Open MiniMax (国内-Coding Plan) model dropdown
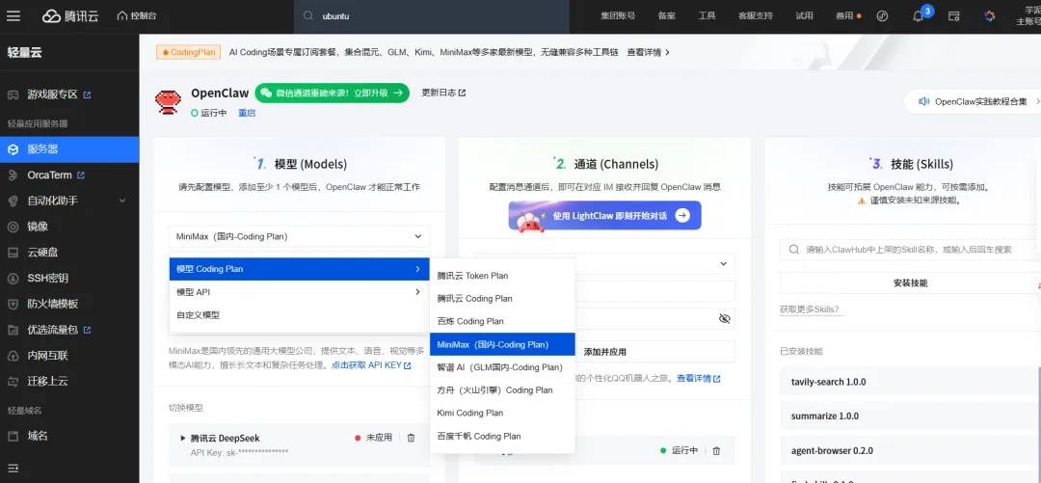Screen dimensions: 1041x483 [299, 236]
